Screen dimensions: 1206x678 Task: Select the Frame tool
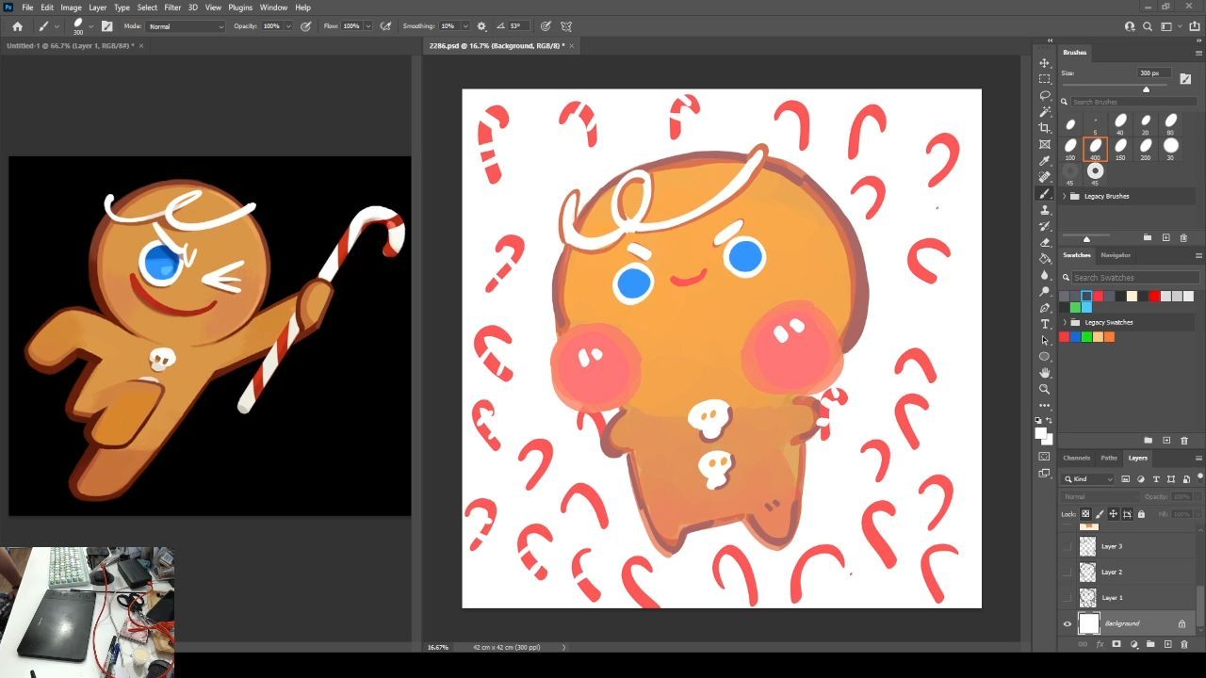coord(1044,144)
